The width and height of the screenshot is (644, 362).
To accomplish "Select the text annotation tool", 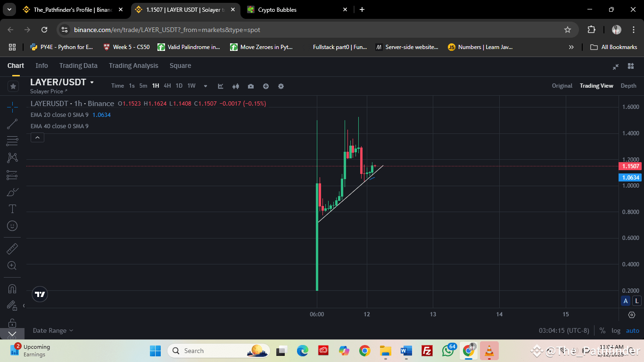I will tap(12, 209).
